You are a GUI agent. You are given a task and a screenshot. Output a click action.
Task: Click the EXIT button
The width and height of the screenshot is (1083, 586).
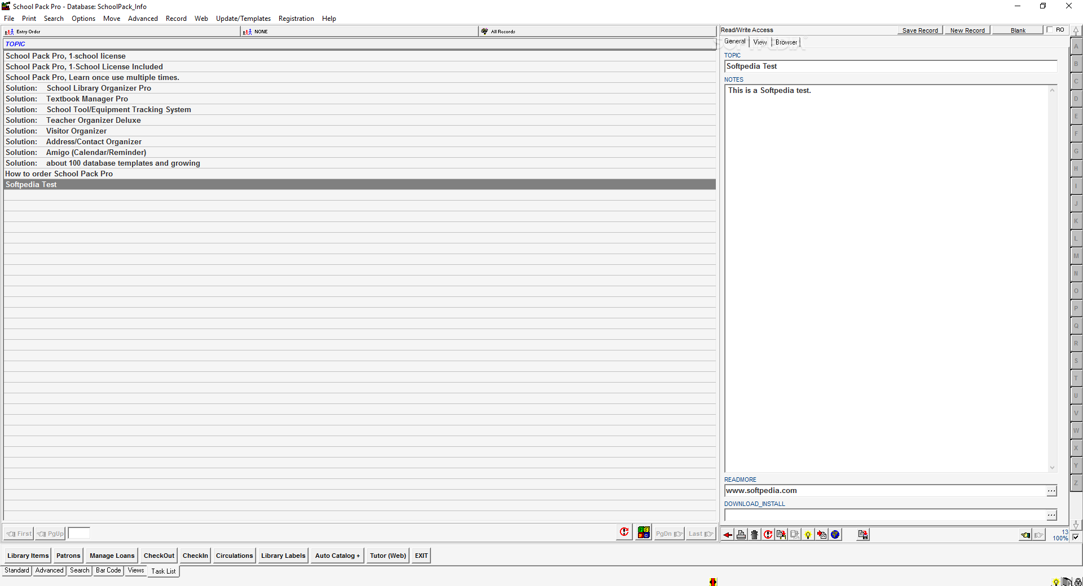(421, 556)
